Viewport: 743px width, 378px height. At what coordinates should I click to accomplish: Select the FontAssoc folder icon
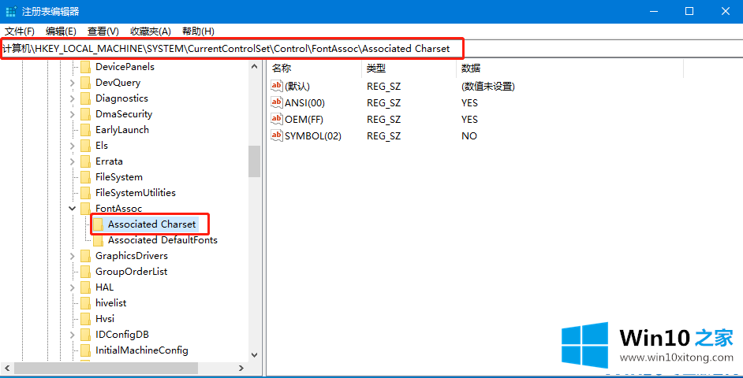point(85,209)
